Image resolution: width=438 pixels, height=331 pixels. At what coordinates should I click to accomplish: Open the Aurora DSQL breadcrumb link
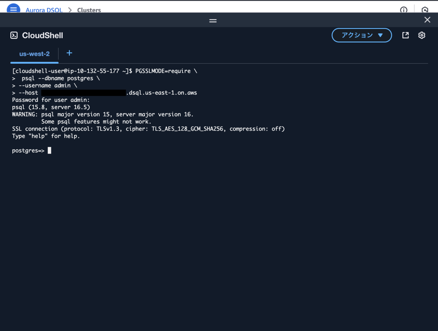[44, 10]
